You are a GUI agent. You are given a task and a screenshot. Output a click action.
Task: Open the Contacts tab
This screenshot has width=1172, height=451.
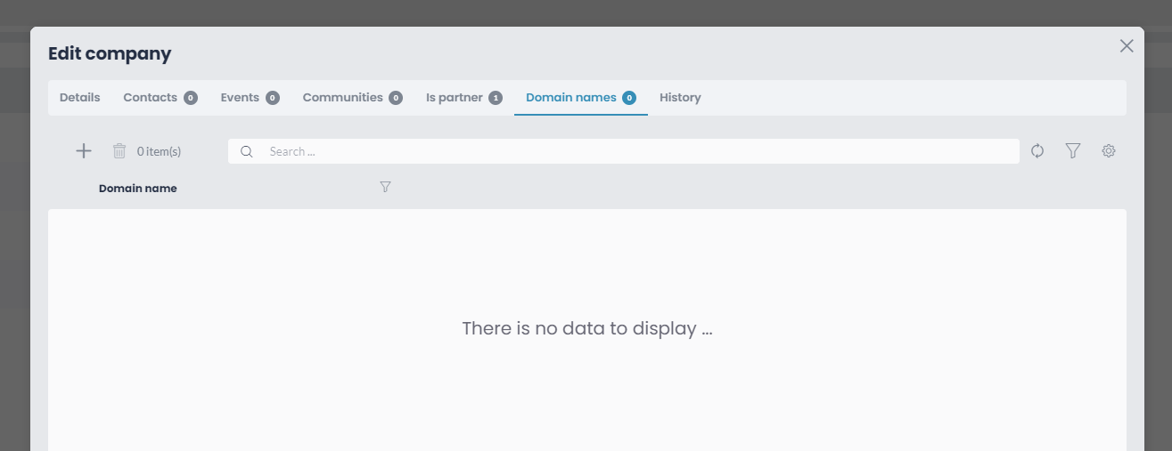point(160,98)
